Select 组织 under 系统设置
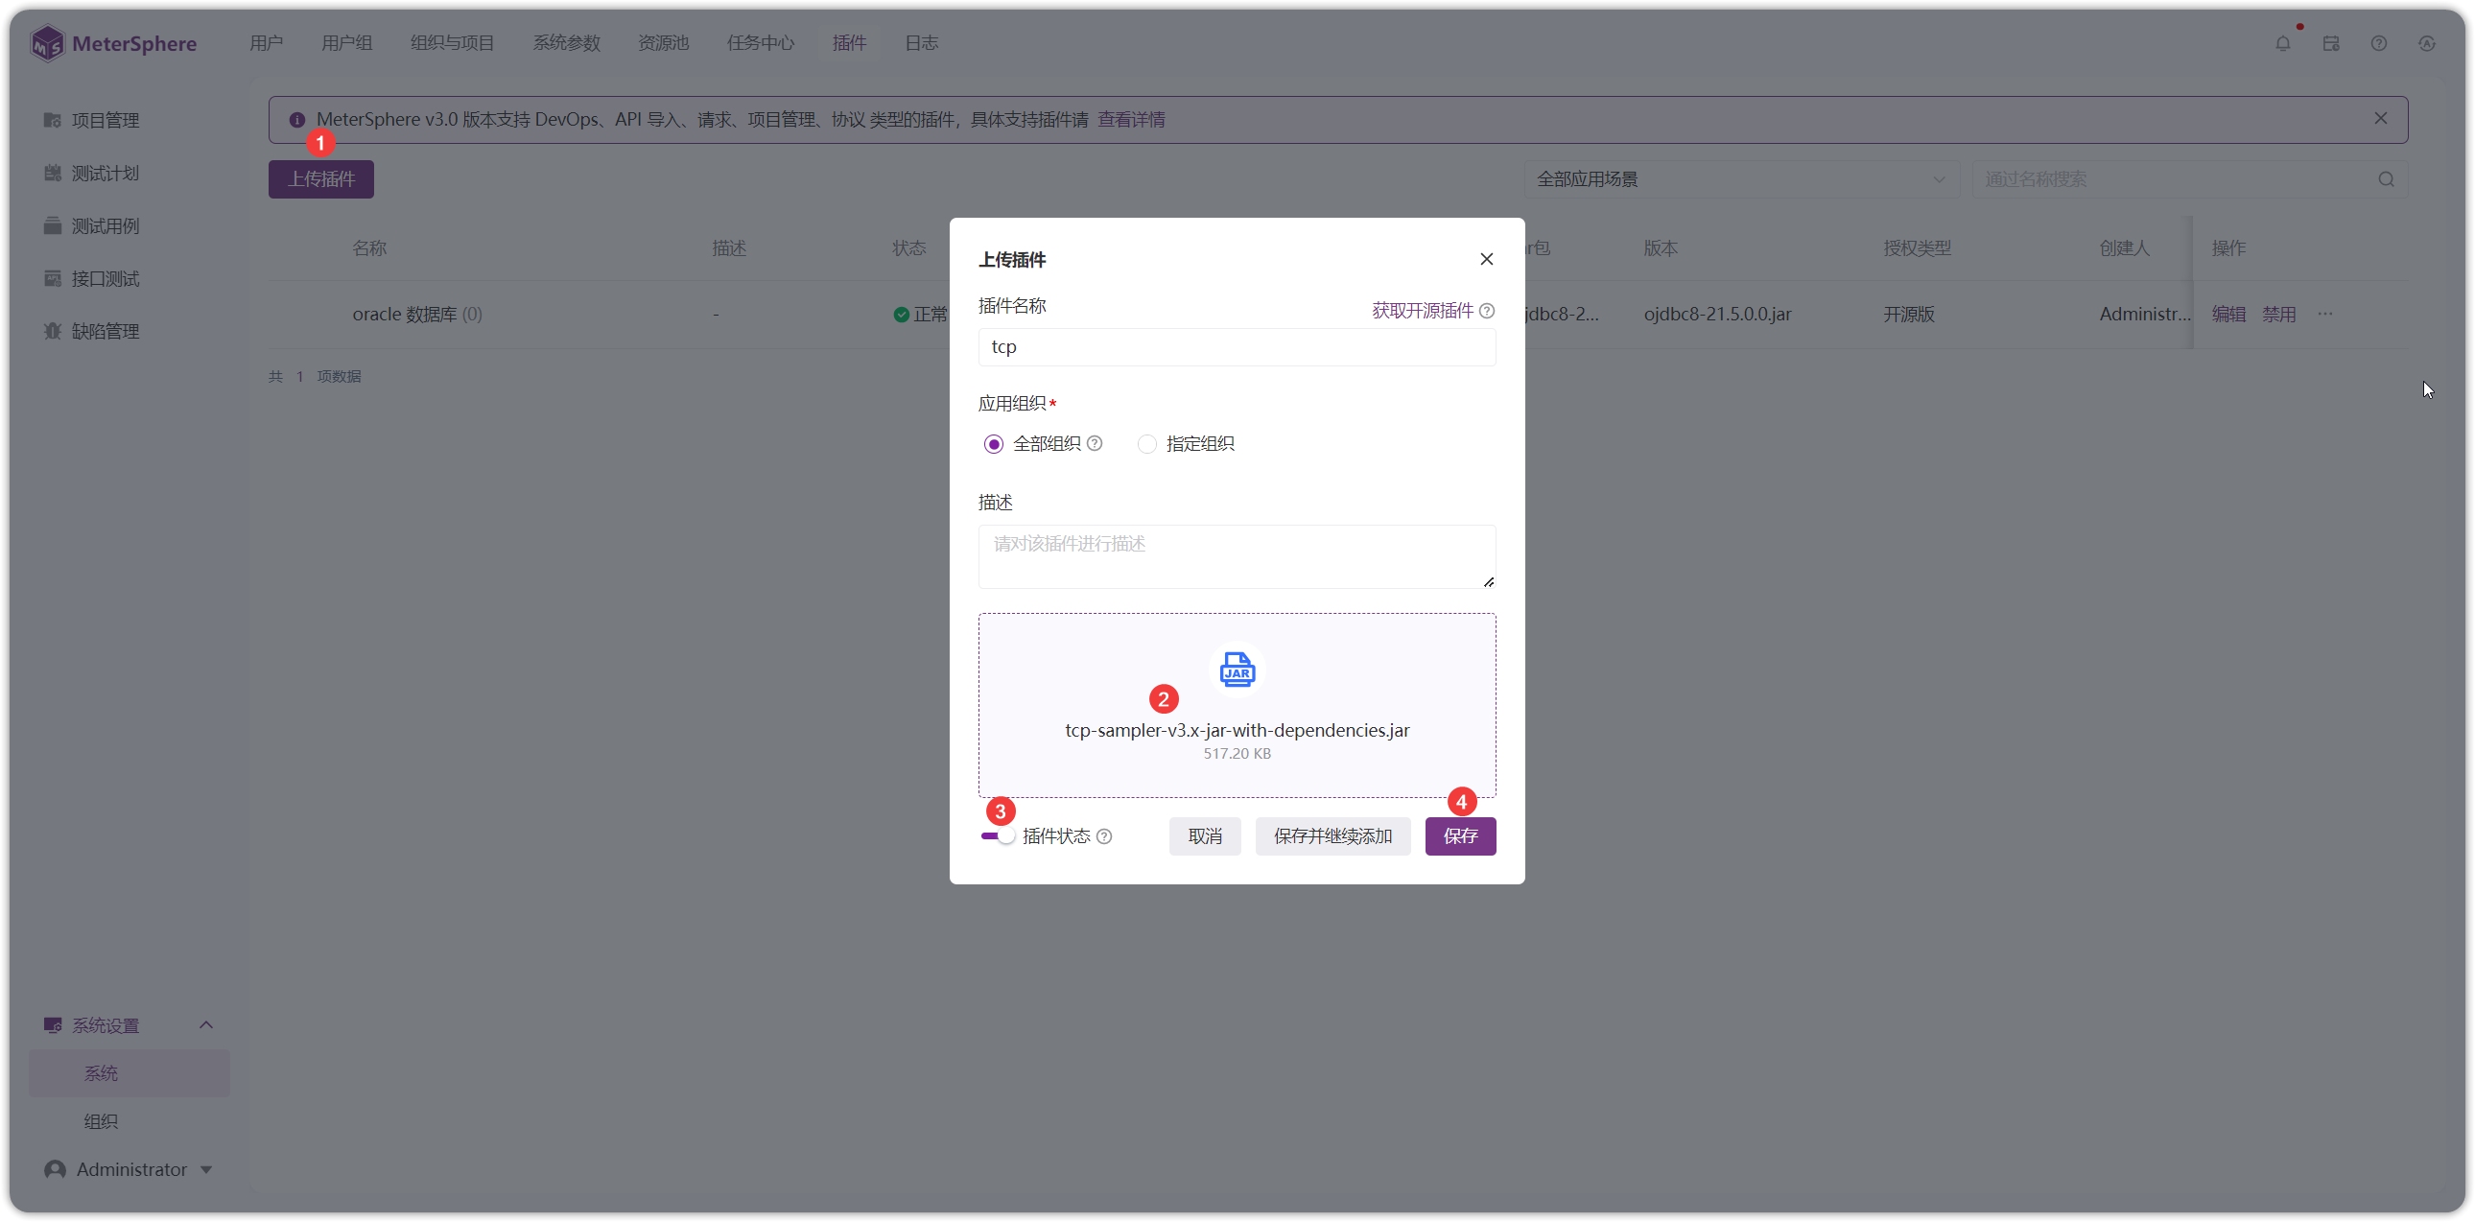2475x1222 pixels. [x=100, y=1121]
